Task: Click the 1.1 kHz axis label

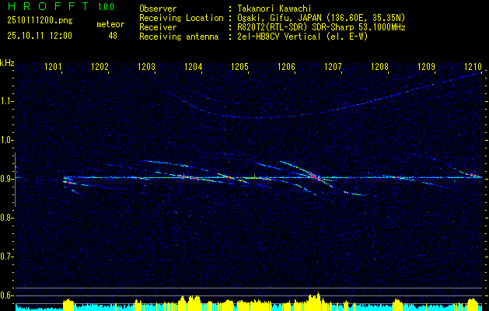Action: [x=6, y=101]
